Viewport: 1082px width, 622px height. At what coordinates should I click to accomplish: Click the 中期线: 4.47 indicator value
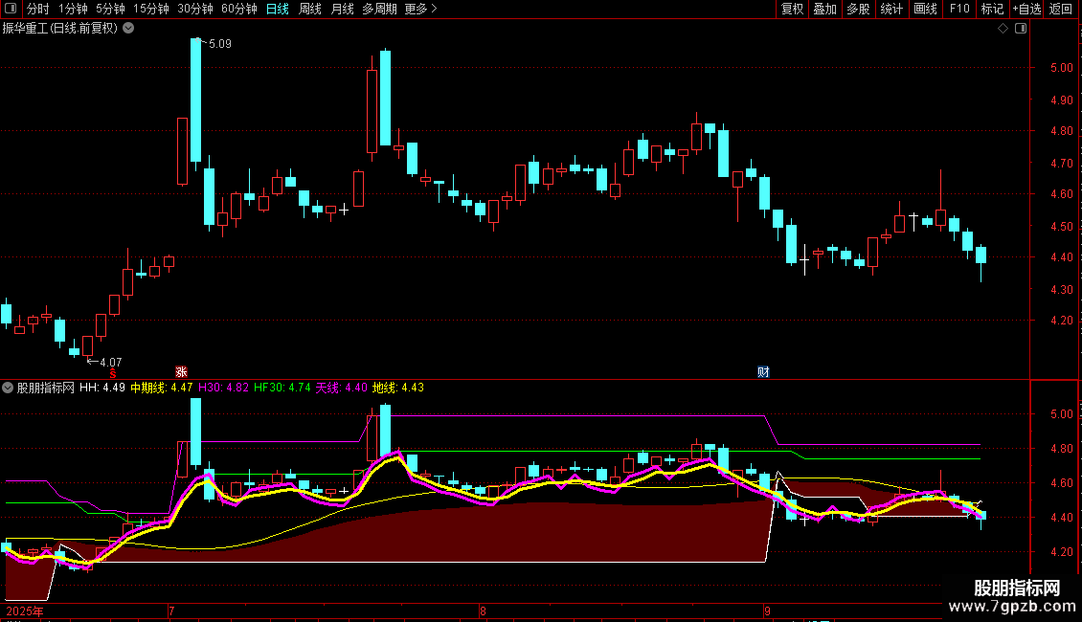162,388
